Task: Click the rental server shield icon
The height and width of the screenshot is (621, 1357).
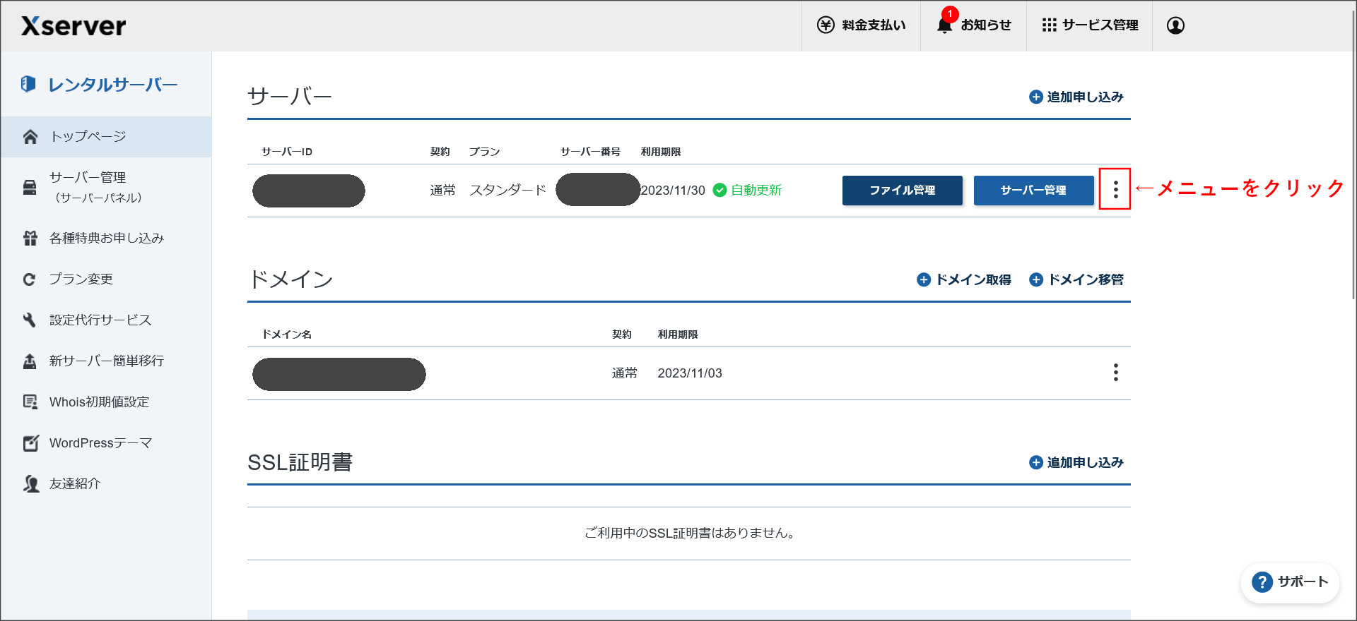Action: coord(28,84)
